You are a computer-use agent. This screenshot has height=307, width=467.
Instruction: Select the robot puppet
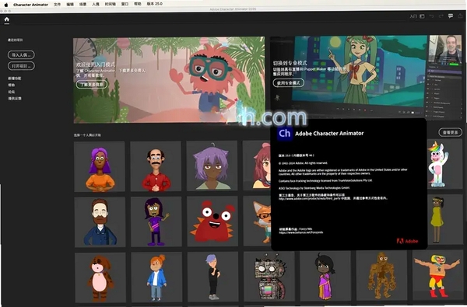tap(269, 276)
